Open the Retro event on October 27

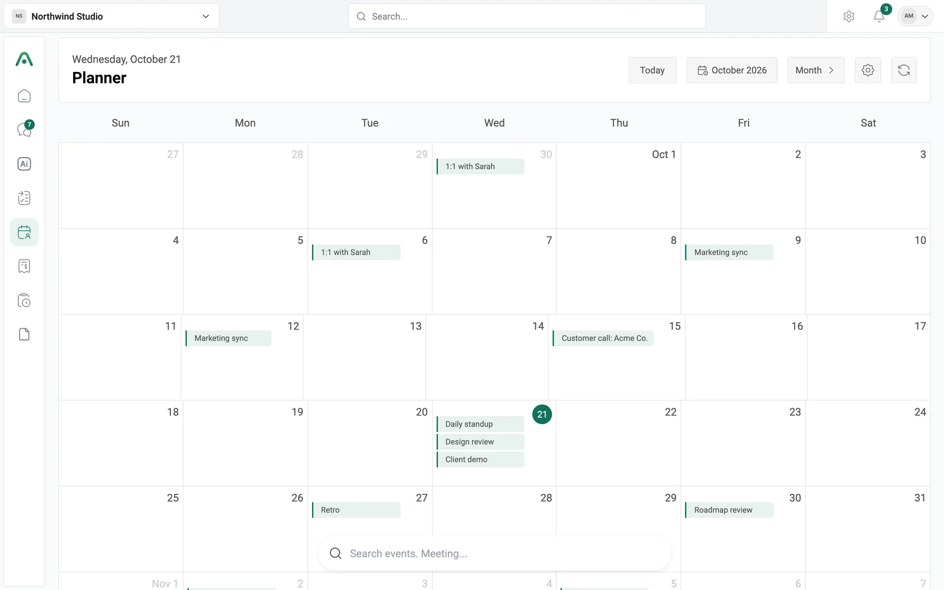pos(356,510)
